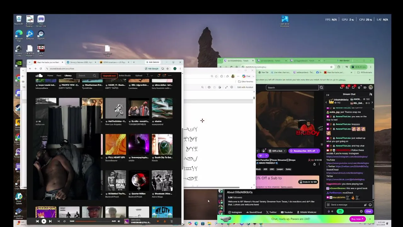Viewport: 403px width, 227px height.
Task: Click the SoundCloud cloud logo
Action: pyautogui.click(x=39, y=76)
